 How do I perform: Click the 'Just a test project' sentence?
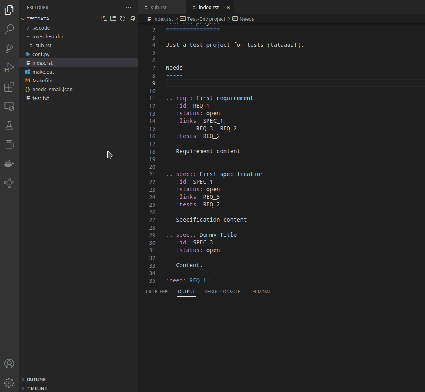[235, 45]
